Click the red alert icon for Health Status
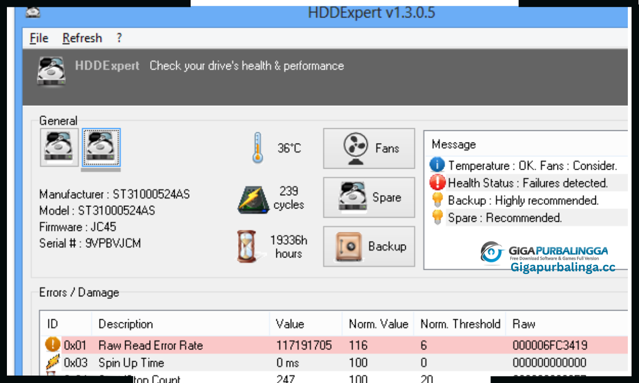 437,183
